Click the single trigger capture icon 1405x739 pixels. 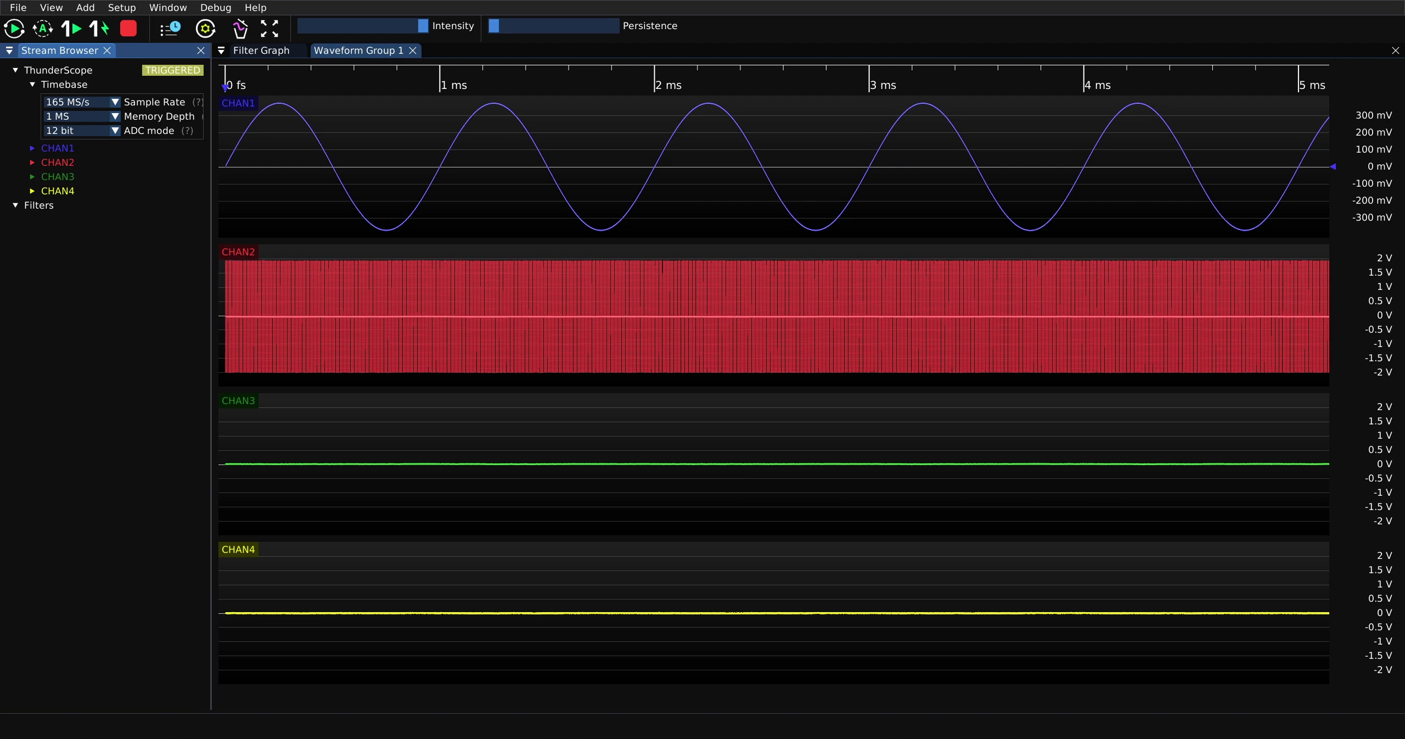click(x=71, y=29)
